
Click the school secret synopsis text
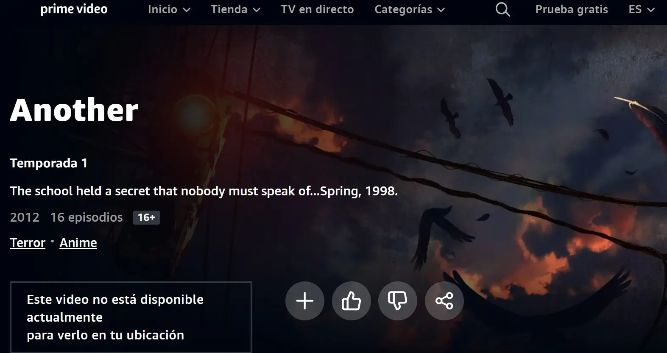point(204,191)
